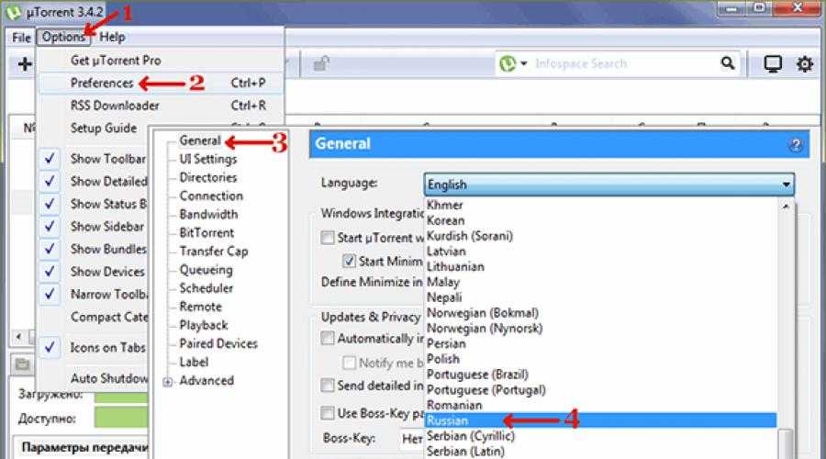Launch Setup Guide from the menu

pos(104,128)
